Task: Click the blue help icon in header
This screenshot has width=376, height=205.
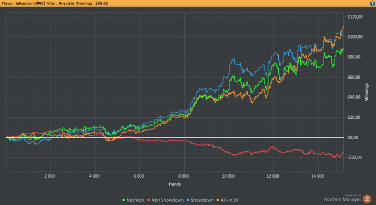Action: [372, 3]
